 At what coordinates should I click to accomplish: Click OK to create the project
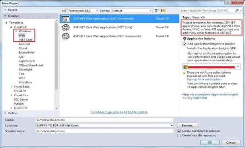[210, 142]
